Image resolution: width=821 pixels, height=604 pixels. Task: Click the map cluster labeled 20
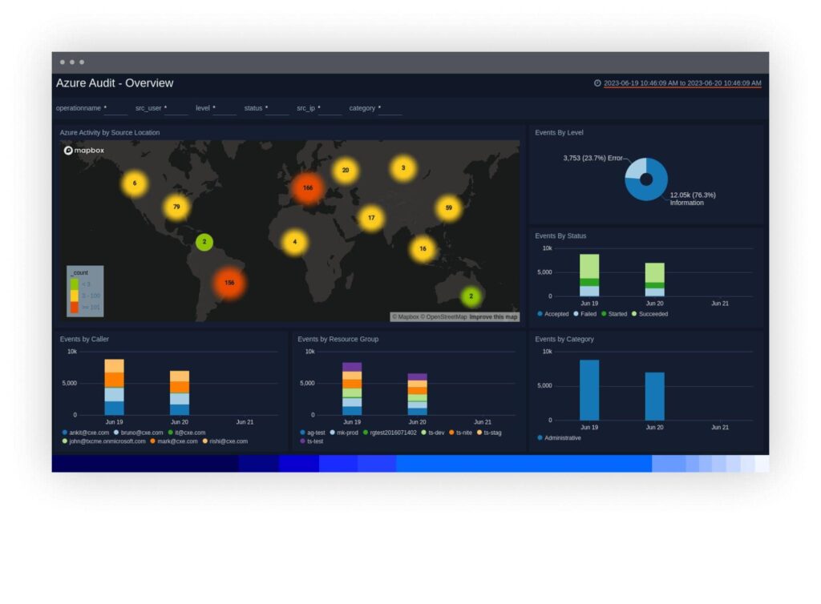pyautogui.click(x=346, y=171)
